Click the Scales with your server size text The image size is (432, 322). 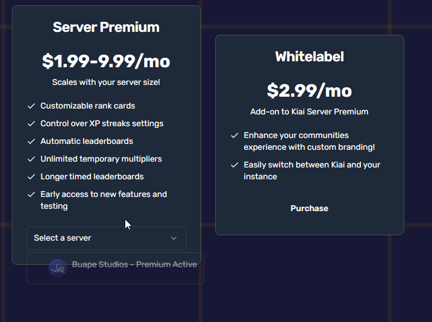click(106, 82)
